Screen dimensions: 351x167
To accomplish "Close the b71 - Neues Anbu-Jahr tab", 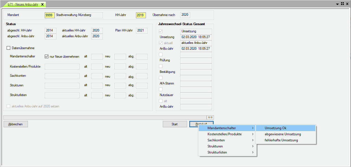I will 42,4.
